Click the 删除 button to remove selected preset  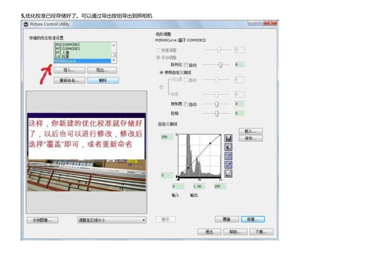(x=102, y=80)
